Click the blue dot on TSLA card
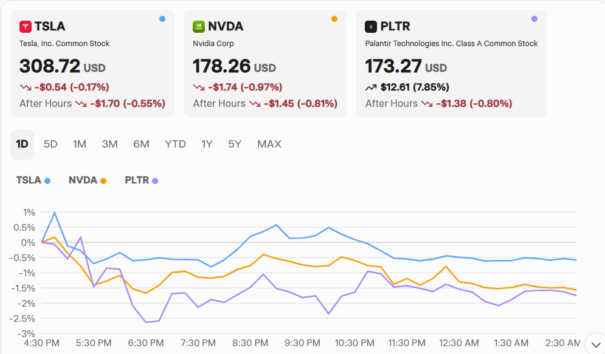Image resolution: width=605 pixels, height=354 pixels. tap(162, 19)
